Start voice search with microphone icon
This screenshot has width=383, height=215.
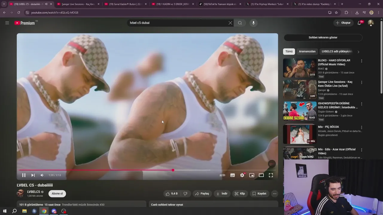click(x=253, y=23)
